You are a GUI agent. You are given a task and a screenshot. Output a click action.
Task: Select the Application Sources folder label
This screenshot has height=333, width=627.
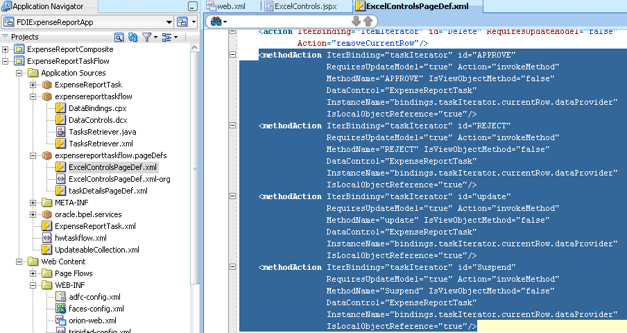coord(74,73)
